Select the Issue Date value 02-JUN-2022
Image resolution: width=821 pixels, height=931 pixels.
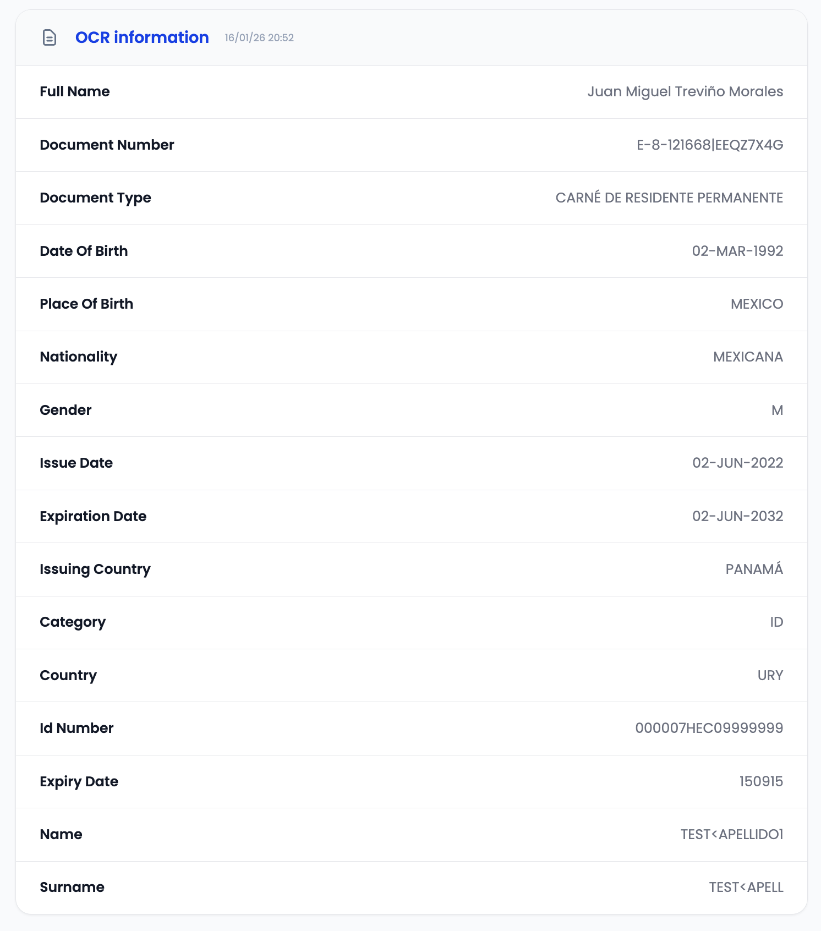point(737,463)
